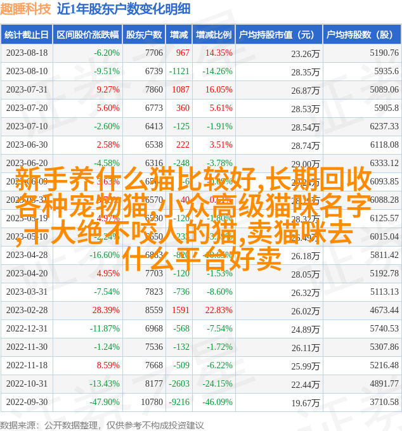Viewport: 402px width, 431px height.
Task: Select the date cell 2023-07-20
Action: tap(27, 108)
